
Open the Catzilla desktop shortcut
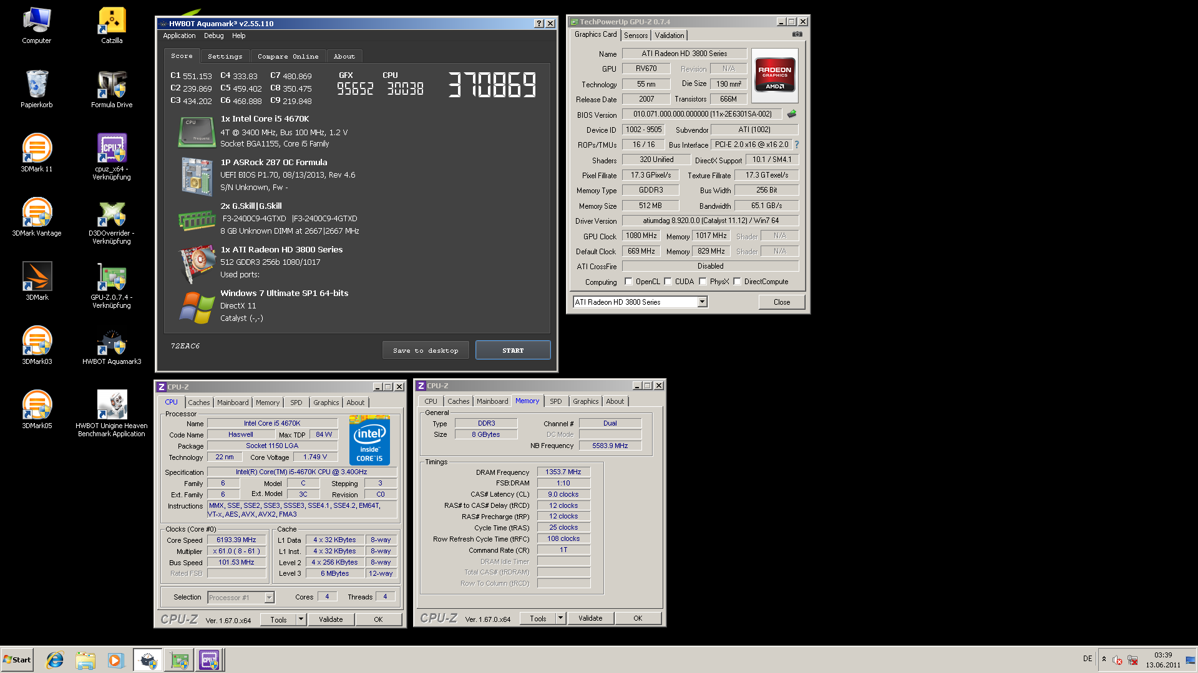pos(112,26)
